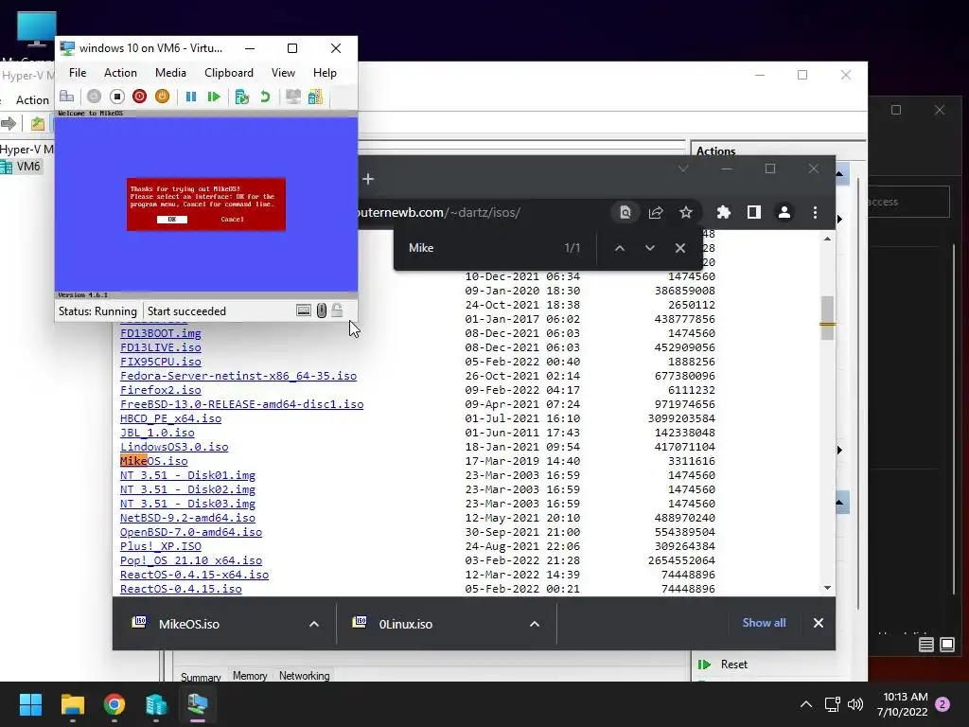Share this page via Chrome share icon
The width and height of the screenshot is (969, 727).
click(x=656, y=213)
